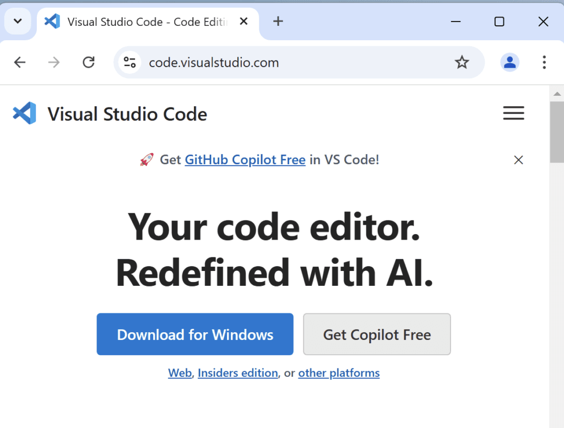Click the Get Copilot Free button
This screenshot has width=564, height=428.
(377, 334)
